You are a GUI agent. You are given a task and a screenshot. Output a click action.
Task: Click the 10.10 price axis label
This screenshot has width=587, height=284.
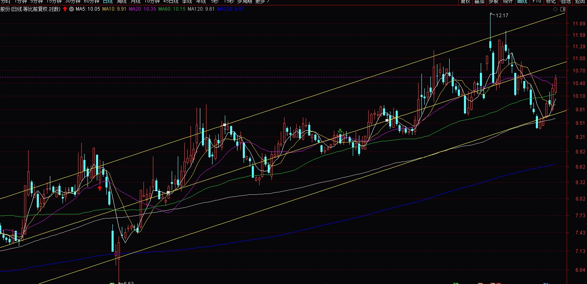point(579,97)
